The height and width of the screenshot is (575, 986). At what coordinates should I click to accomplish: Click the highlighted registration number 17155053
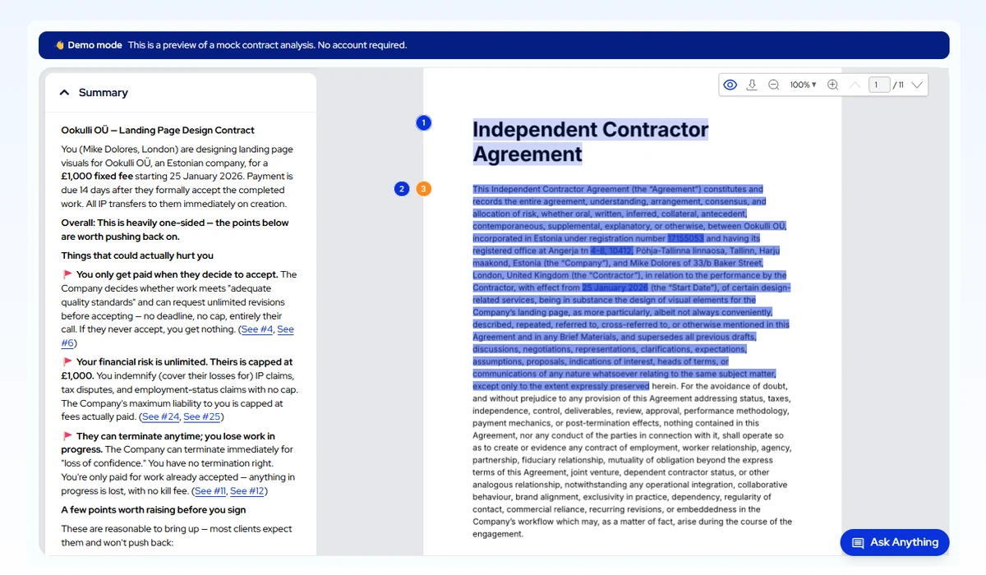[685, 238]
